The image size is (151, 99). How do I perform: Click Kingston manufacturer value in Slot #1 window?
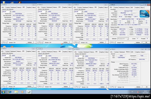click(x=18, y=17)
